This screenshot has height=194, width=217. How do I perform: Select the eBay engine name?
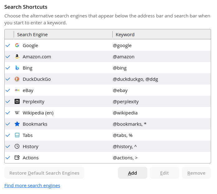point(28,90)
